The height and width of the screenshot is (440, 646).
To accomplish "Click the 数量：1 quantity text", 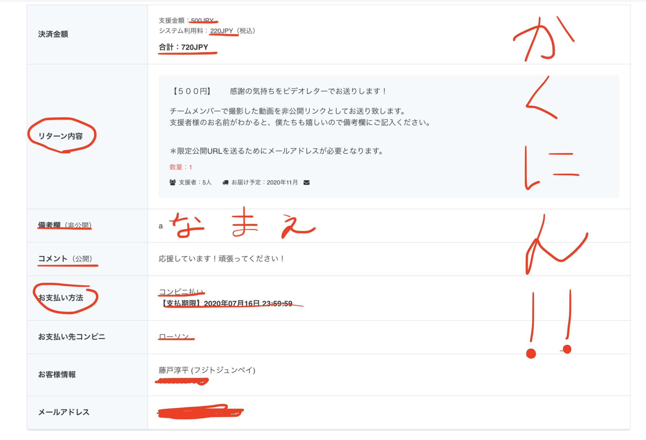I will (x=180, y=167).
